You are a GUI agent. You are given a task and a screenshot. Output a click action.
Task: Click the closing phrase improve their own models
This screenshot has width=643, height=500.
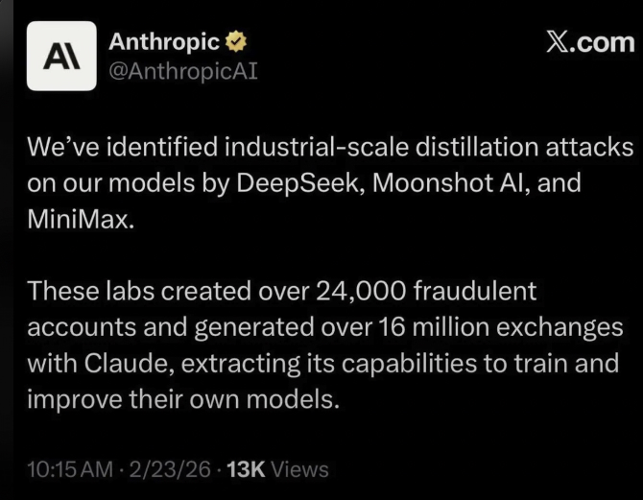point(184,399)
